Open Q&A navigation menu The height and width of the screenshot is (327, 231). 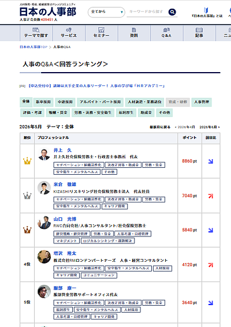click(166, 33)
